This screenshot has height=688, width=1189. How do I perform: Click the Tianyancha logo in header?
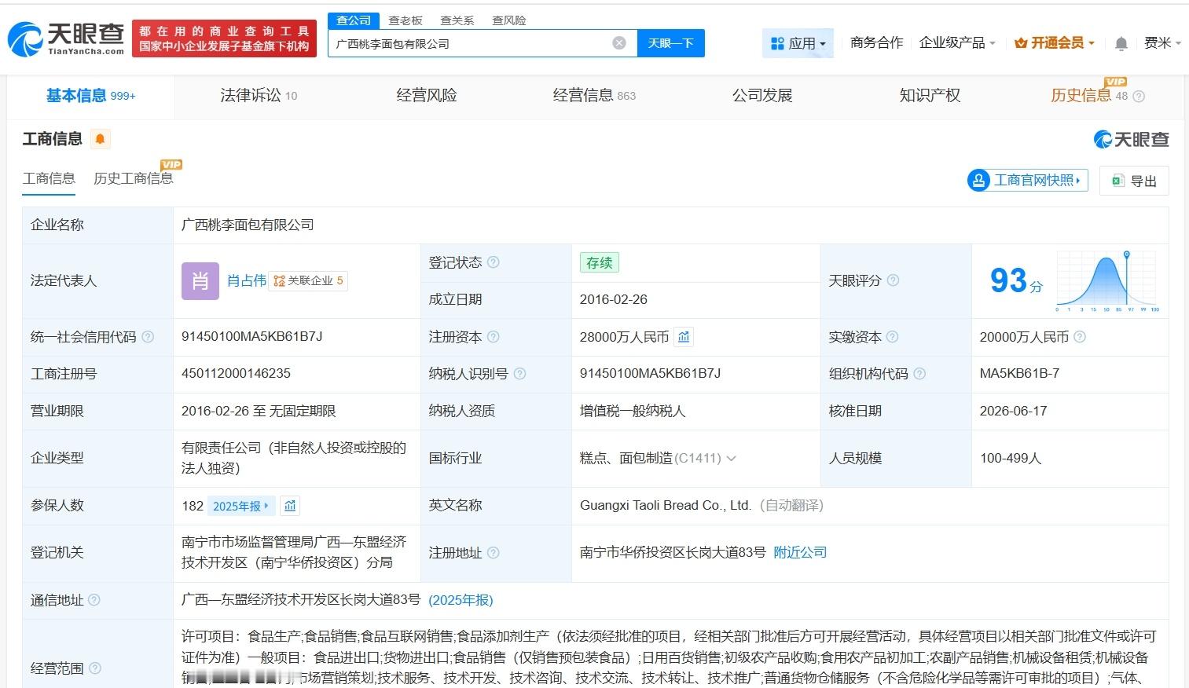[66, 38]
